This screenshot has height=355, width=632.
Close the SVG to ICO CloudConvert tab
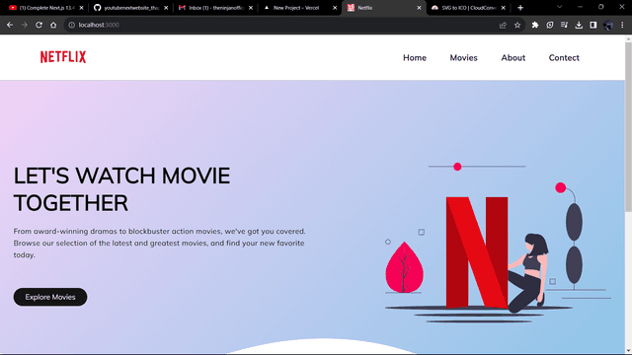click(x=503, y=8)
